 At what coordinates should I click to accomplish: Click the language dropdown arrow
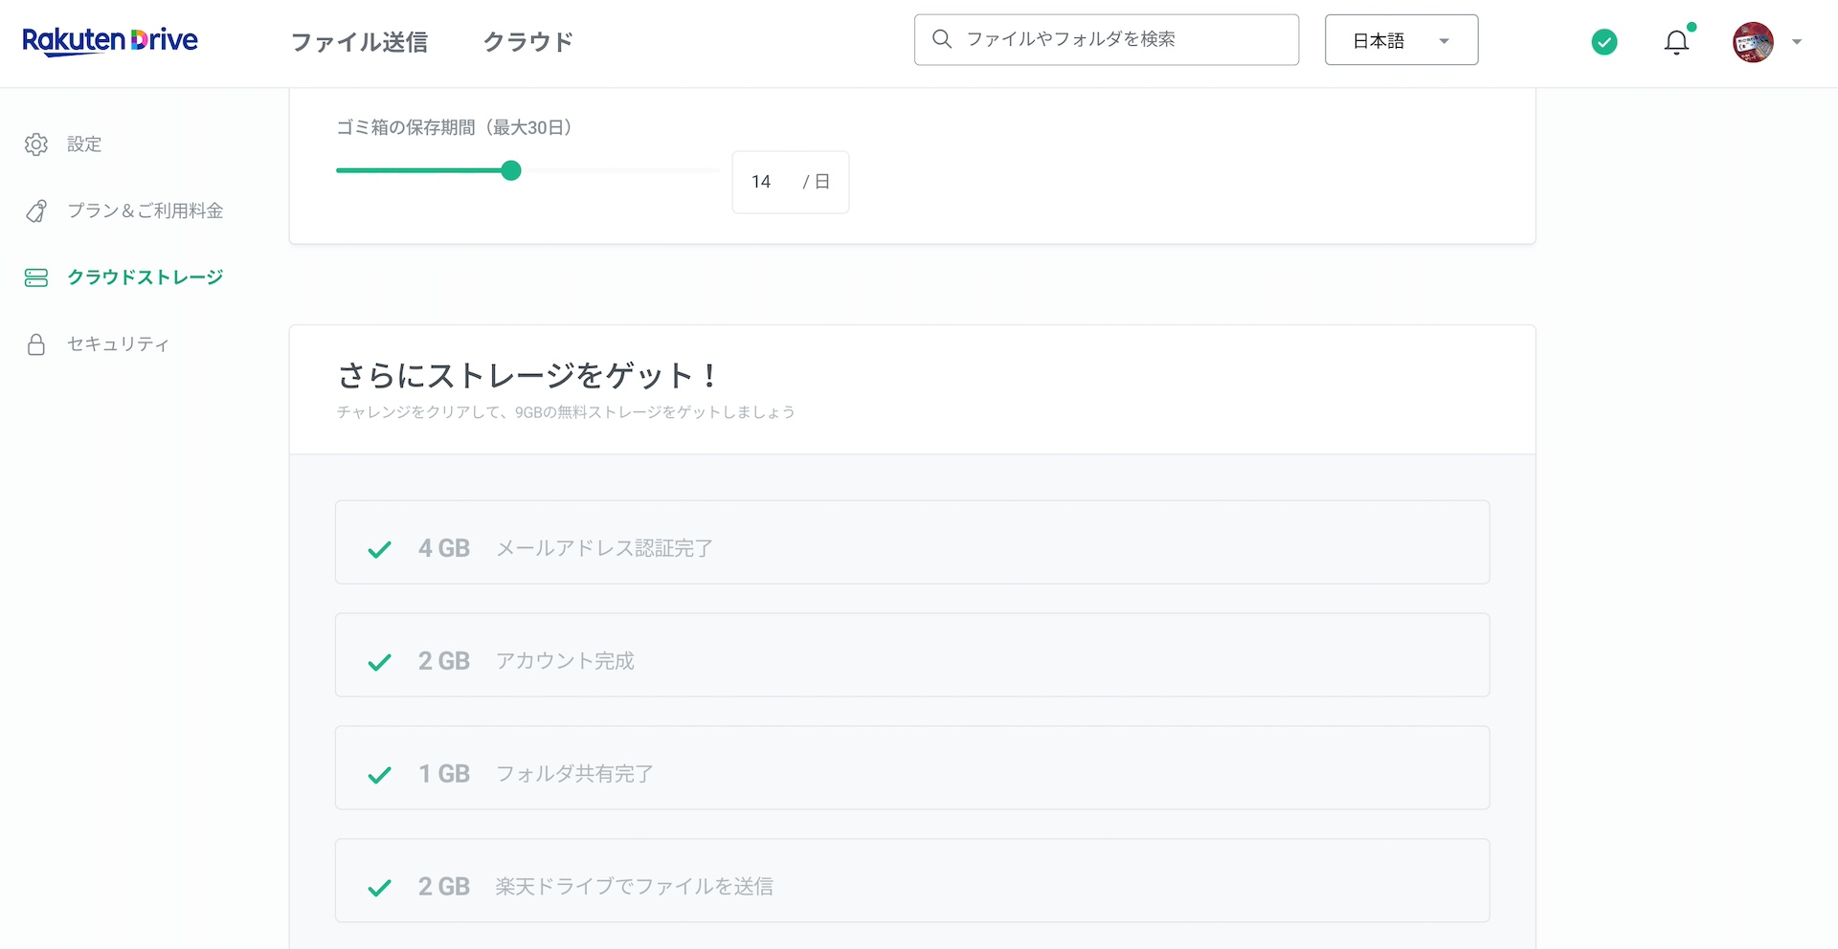(x=1445, y=41)
